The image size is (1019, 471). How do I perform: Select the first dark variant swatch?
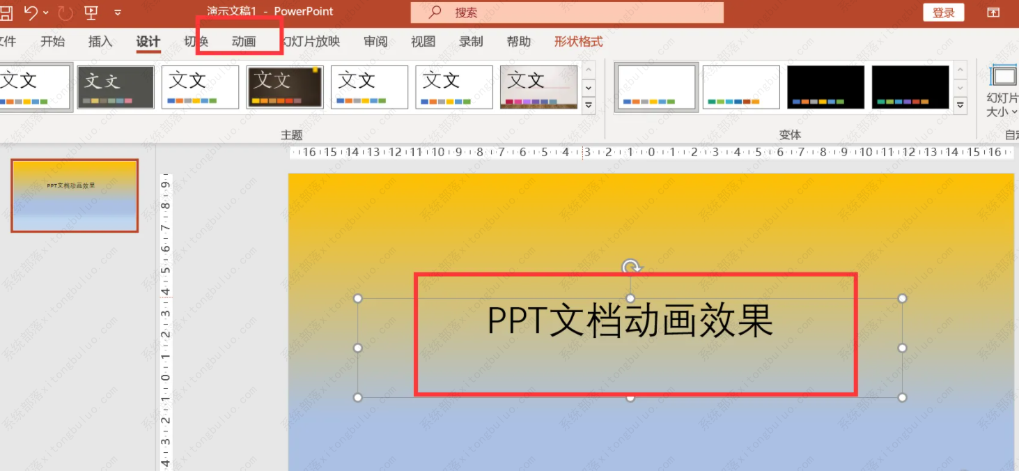click(x=825, y=86)
